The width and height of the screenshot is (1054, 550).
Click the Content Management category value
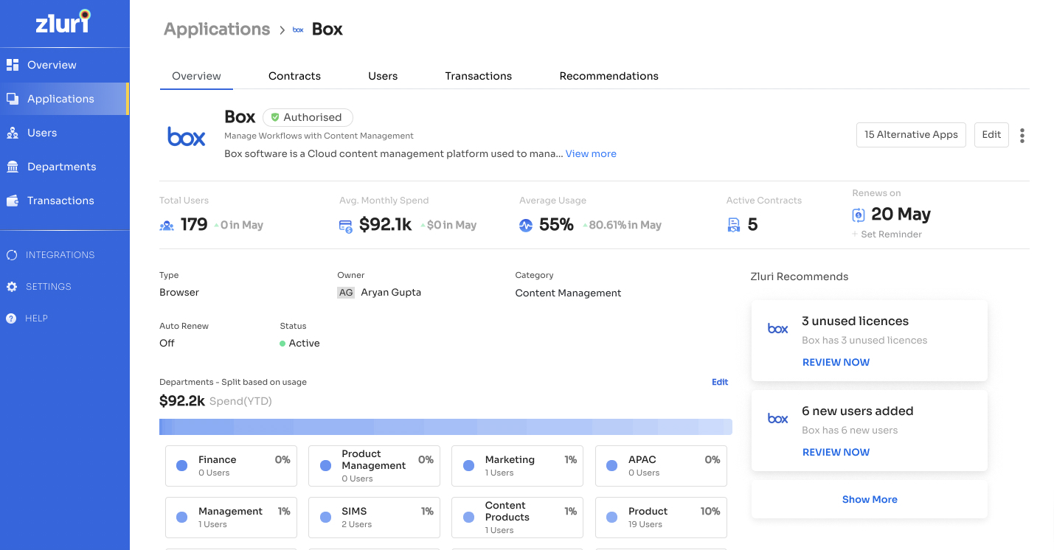568,293
